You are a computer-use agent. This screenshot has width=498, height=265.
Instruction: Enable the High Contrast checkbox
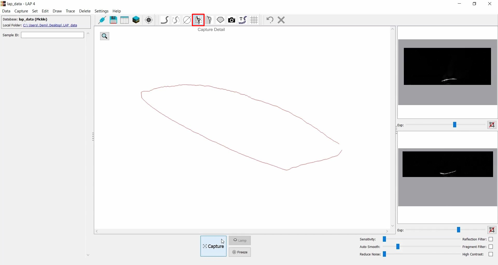pyautogui.click(x=491, y=254)
